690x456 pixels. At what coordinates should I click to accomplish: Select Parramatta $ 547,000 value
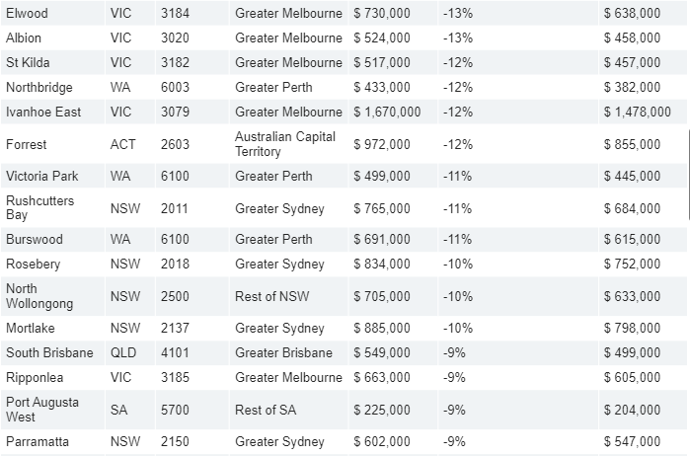pos(632,441)
